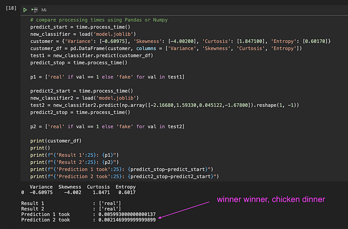Click the print line for 'Prediction 2 took'
The height and width of the screenshot is (229, 348).
(124, 176)
